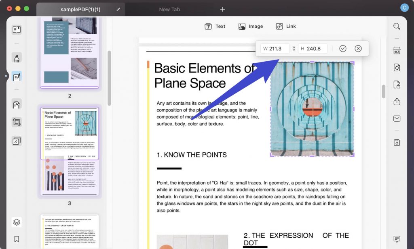Cancel resizing with the X button
Screen dimensions: 414x249
tap(358, 48)
